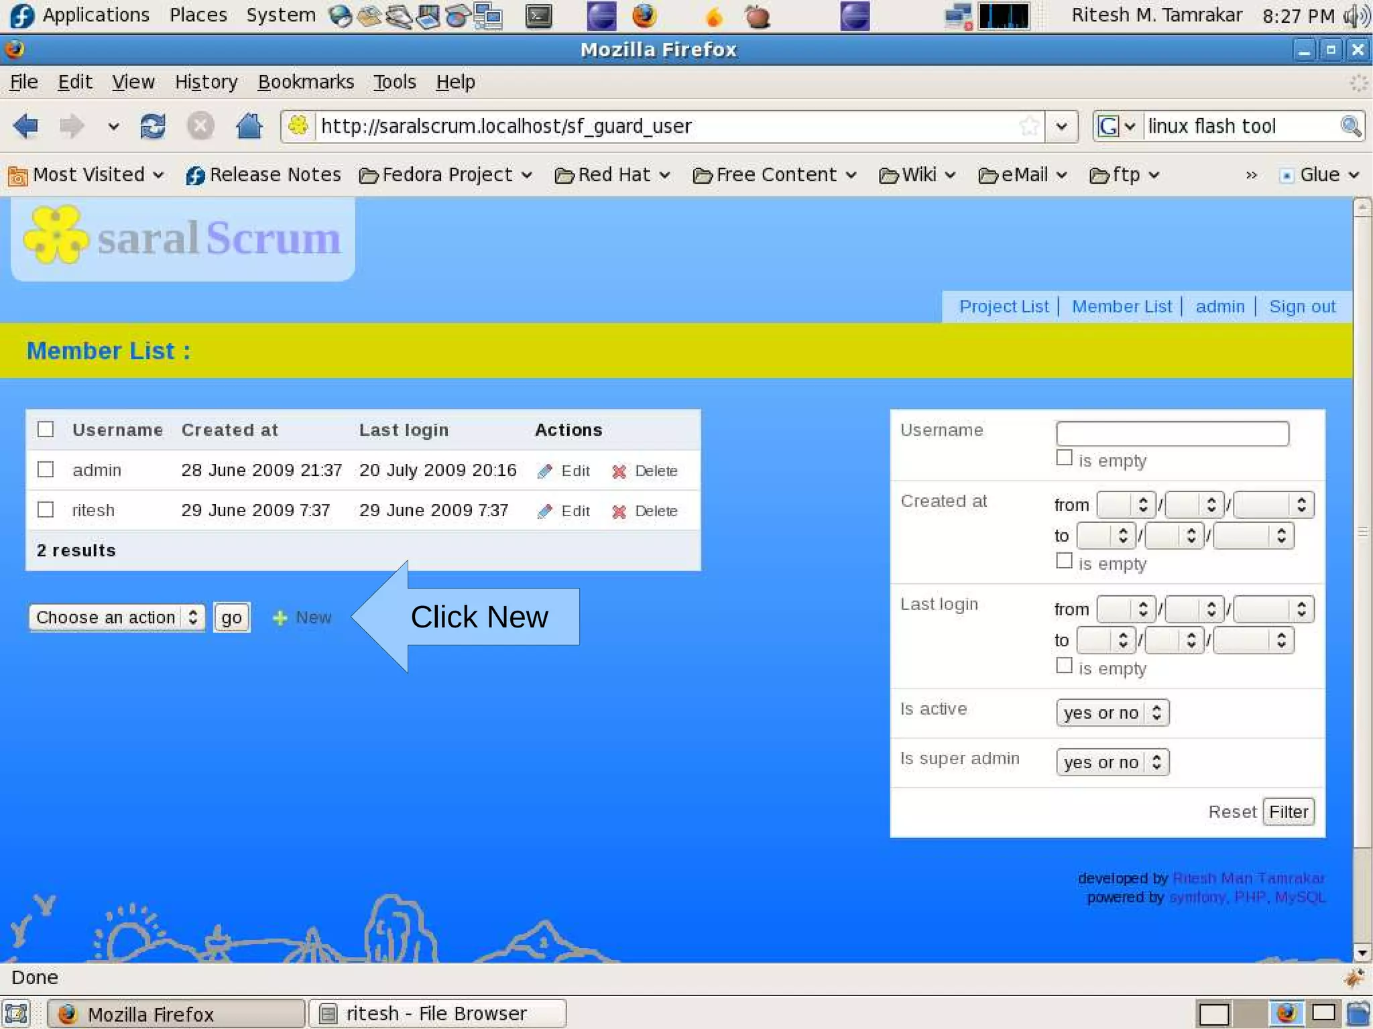The width and height of the screenshot is (1373, 1029).
Task: Open Created at 'from' first date dropdown
Action: click(1126, 505)
